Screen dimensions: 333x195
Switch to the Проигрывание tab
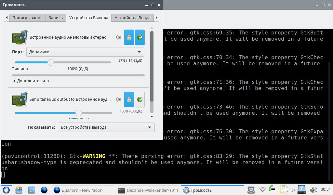27,18
